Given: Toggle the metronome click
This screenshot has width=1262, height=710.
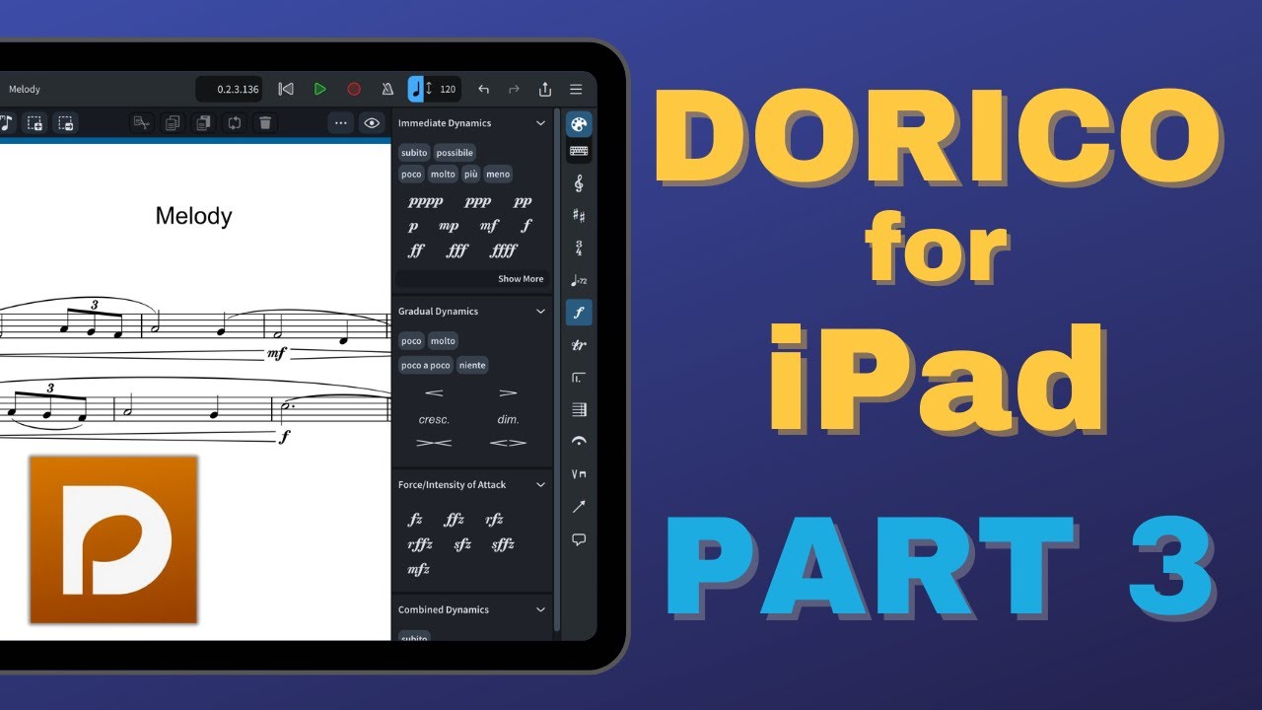Looking at the screenshot, I should (x=387, y=89).
